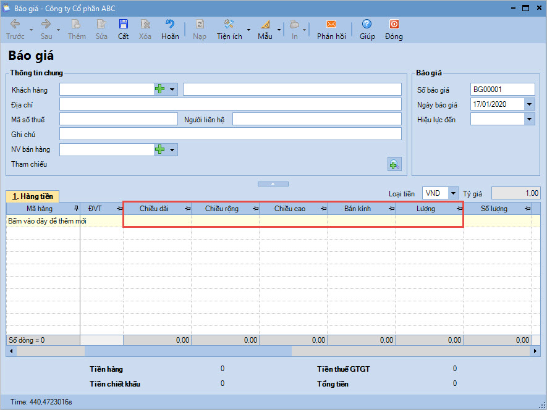Image resolution: width=547 pixels, height=410 pixels.
Task: Click the Tham chiếu reference search icon
Action: [394, 164]
